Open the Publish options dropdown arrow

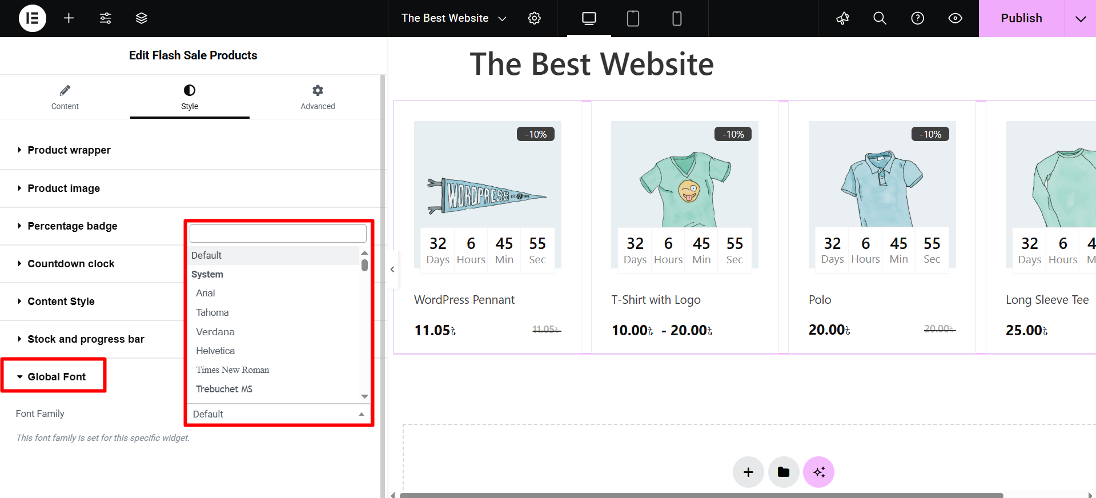pyautogui.click(x=1080, y=18)
